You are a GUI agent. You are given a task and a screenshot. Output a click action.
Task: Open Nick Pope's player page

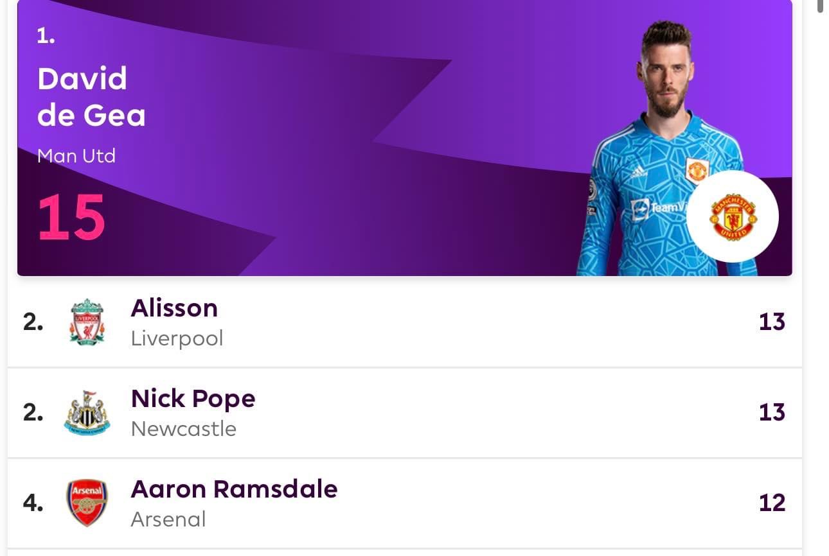click(193, 399)
